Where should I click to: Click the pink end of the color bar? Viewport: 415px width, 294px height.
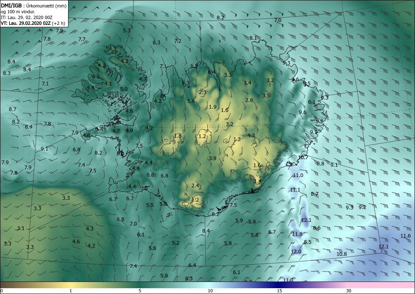click(x=381, y=285)
